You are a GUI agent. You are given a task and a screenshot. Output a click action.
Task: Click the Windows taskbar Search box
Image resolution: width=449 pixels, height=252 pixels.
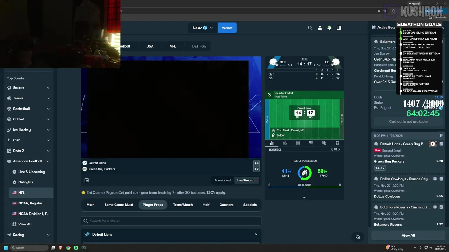29,248
